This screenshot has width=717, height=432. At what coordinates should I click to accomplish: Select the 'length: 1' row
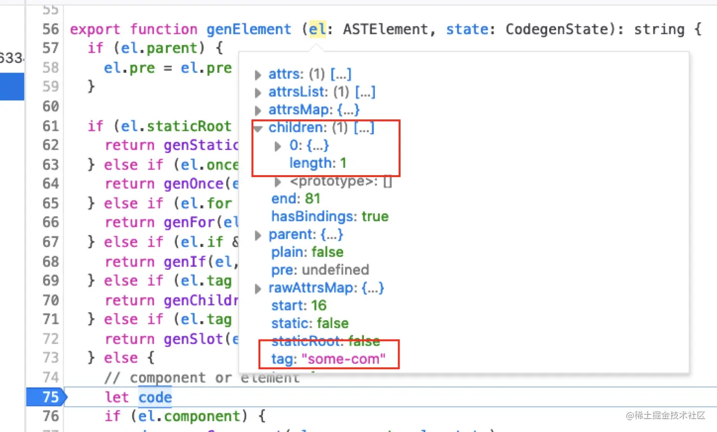(318, 163)
